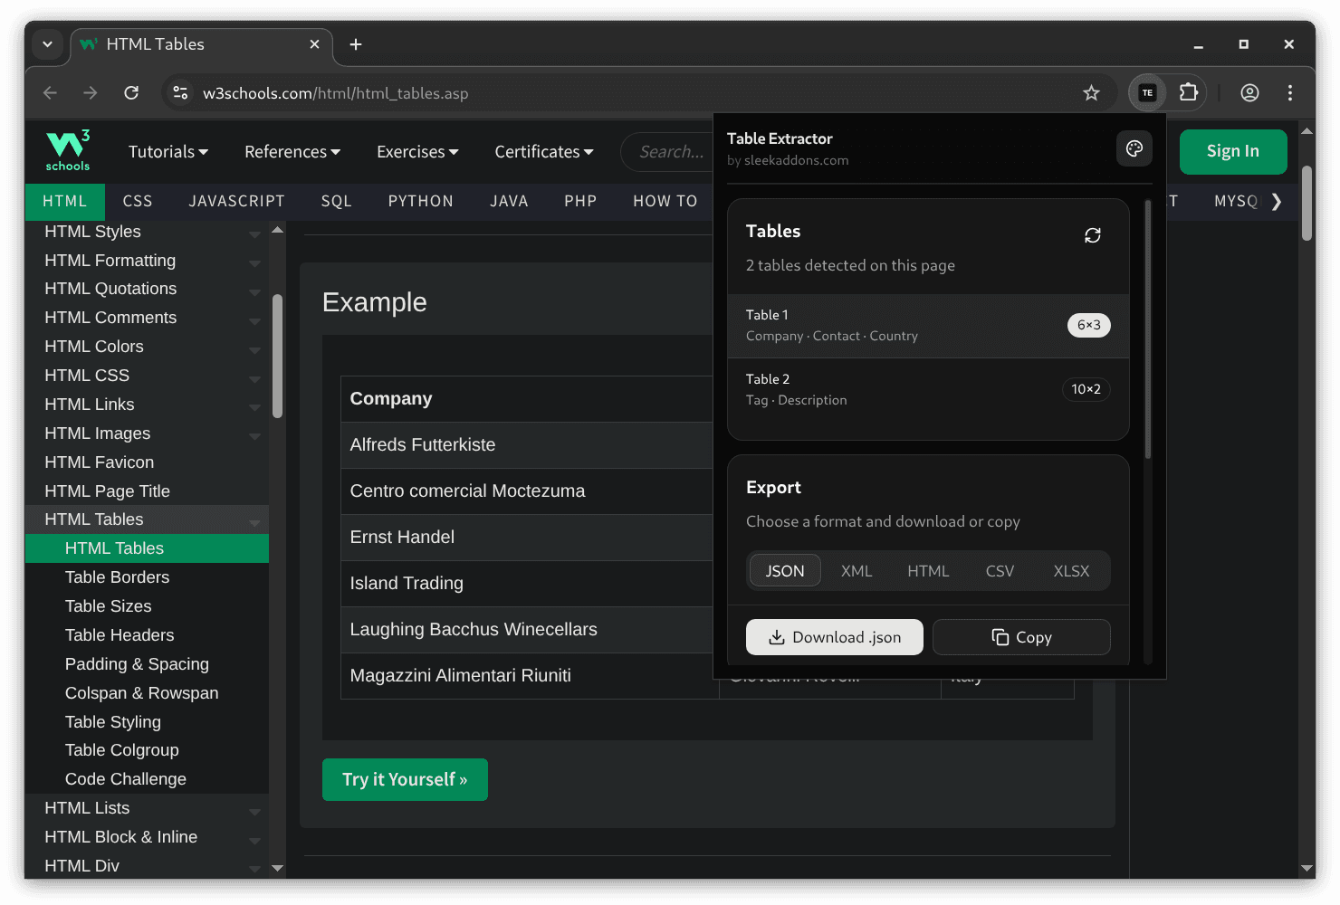Viewport: 1340px width, 905px height.
Task: Choose XML as the export format
Action: click(856, 571)
